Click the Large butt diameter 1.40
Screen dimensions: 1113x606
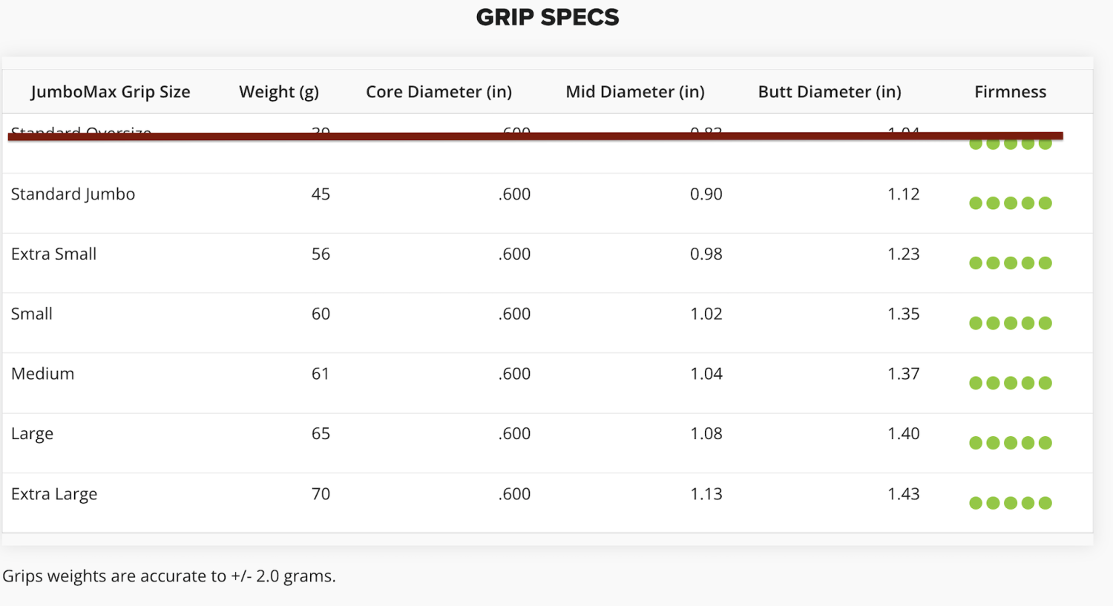pyautogui.click(x=904, y=434)
